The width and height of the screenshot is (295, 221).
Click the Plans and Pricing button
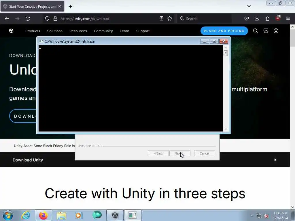pos(224,31)
